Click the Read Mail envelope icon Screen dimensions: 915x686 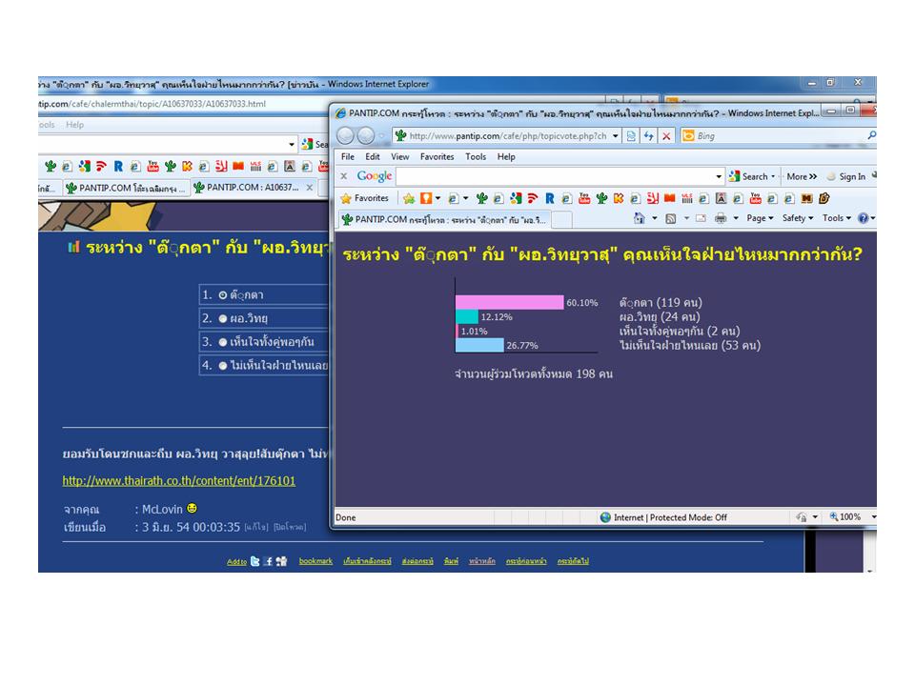[x=701, y=218]
